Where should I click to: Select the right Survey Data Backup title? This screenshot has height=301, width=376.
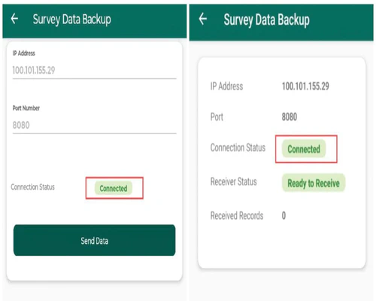(266, 20)
